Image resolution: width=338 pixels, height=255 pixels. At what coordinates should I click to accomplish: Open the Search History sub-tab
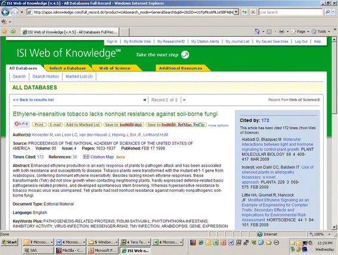(46, 76)
